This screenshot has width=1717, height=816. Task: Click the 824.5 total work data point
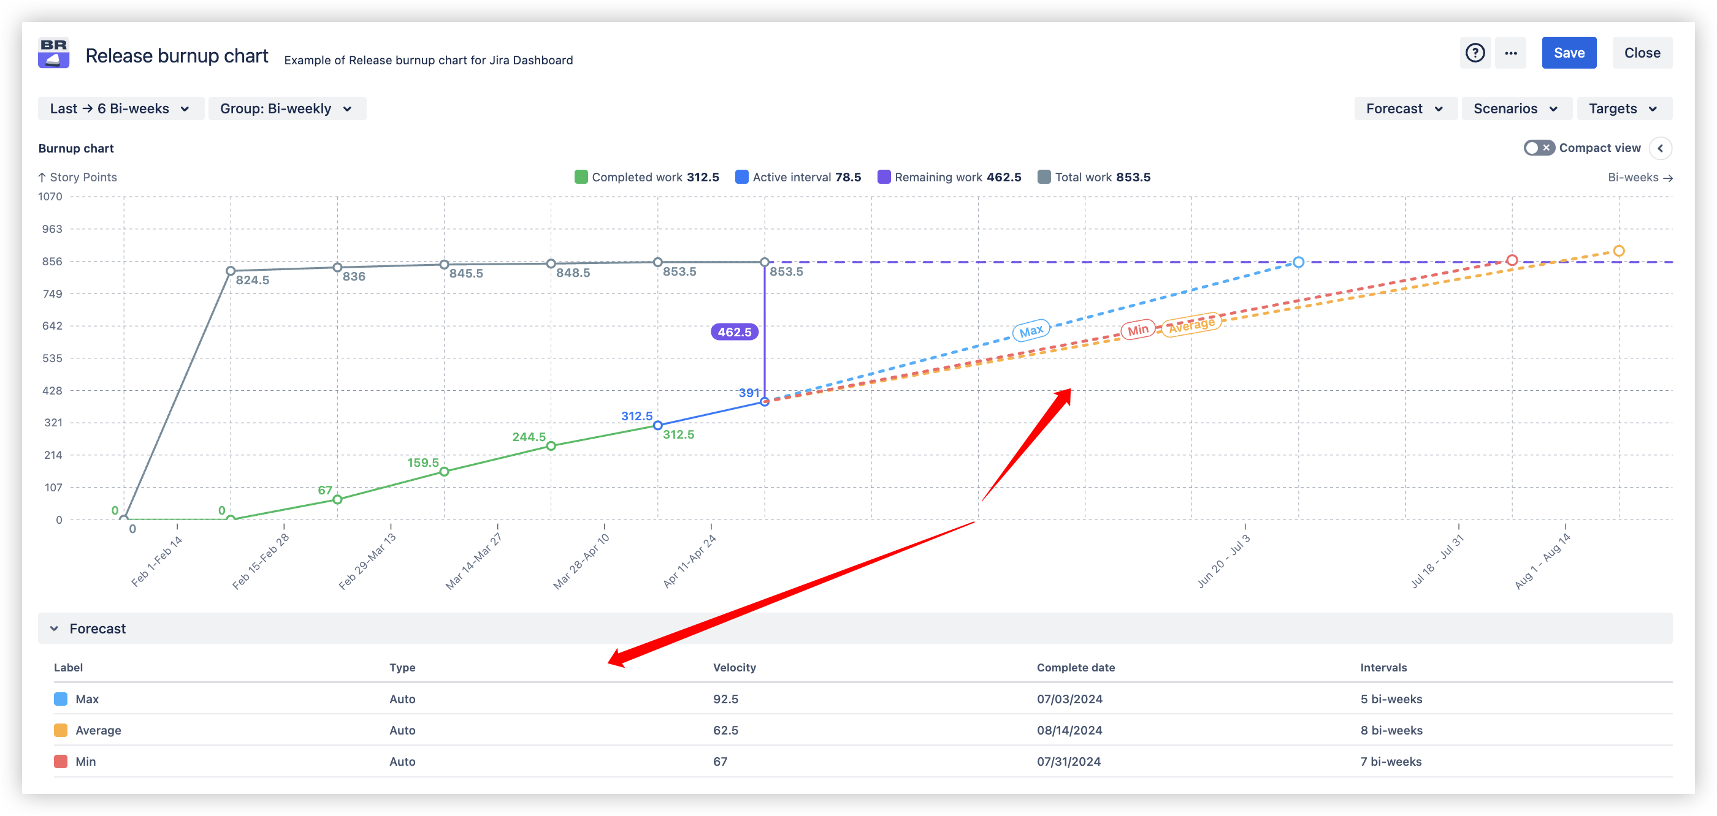(231, 271)
